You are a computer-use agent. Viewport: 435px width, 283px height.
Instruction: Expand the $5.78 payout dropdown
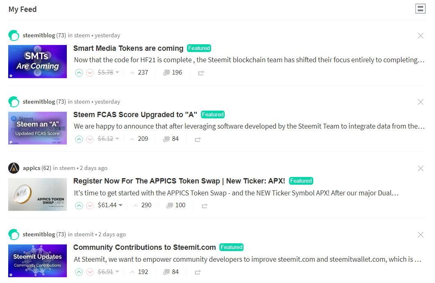pyautogui.click(x=109, y=72)
